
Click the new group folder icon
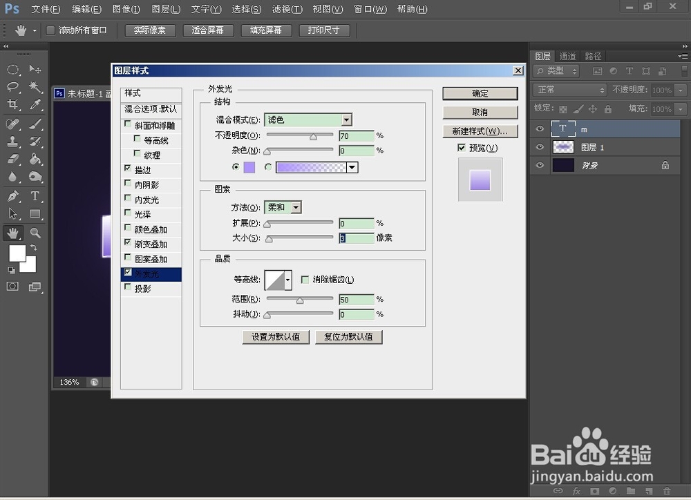631,491
